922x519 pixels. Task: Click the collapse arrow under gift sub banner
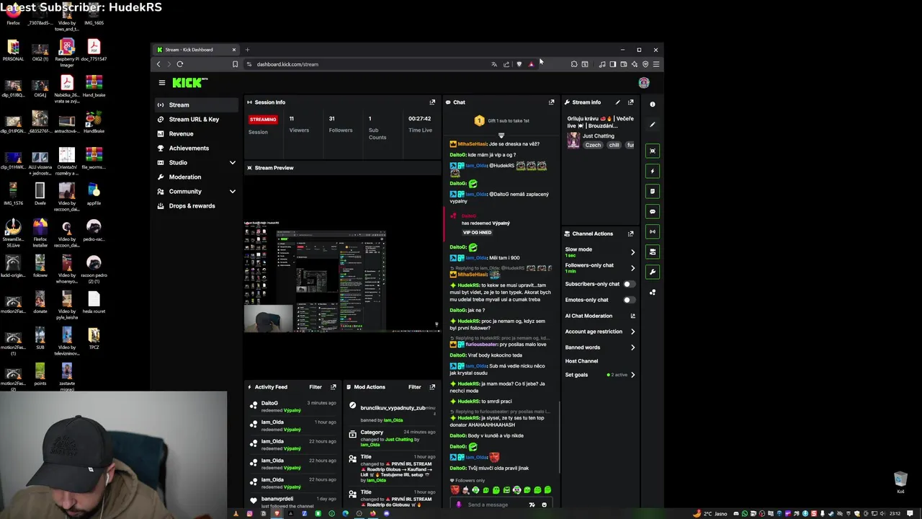501,135
